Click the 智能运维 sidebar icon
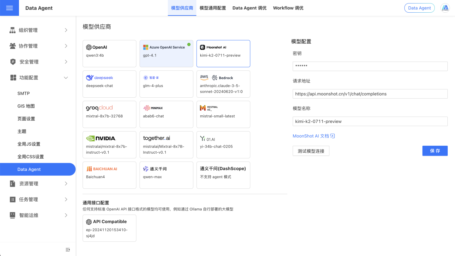 click(x=12, y=215)
